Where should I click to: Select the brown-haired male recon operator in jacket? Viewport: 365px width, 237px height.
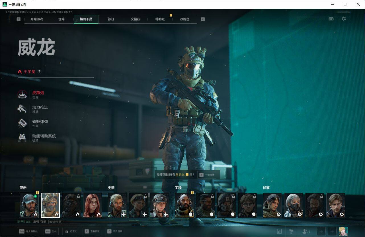336,205
